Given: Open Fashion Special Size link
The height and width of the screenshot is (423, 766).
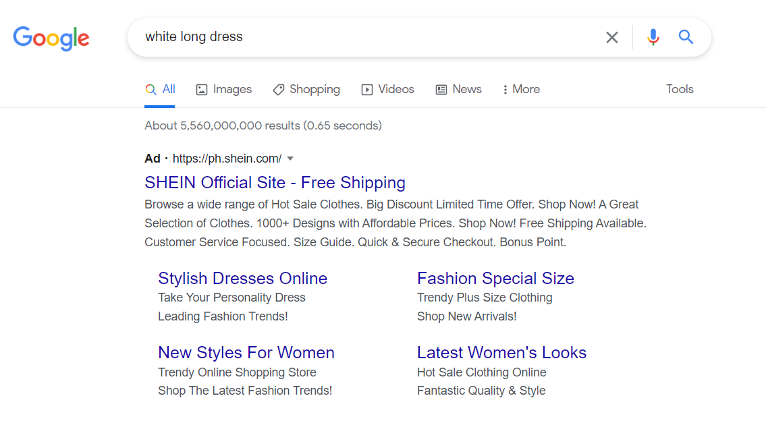Looking at the screenshot, I should 496,279.
